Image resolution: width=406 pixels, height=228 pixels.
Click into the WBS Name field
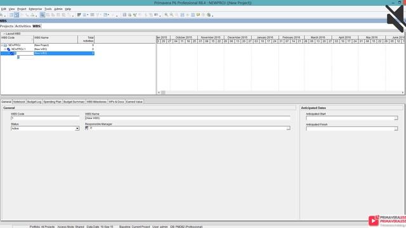click(188, 118)
